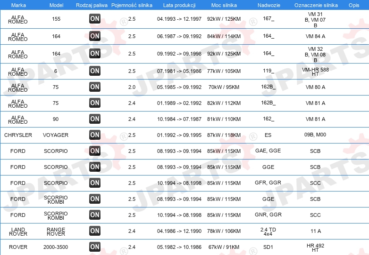Click the Model column header
The height and width of the screenshot is (255, 369).
(56, 5)
